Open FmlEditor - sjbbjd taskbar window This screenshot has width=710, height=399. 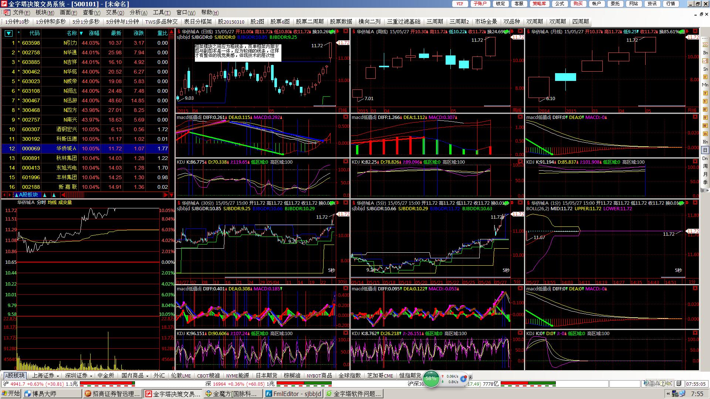tap(294, 394)
